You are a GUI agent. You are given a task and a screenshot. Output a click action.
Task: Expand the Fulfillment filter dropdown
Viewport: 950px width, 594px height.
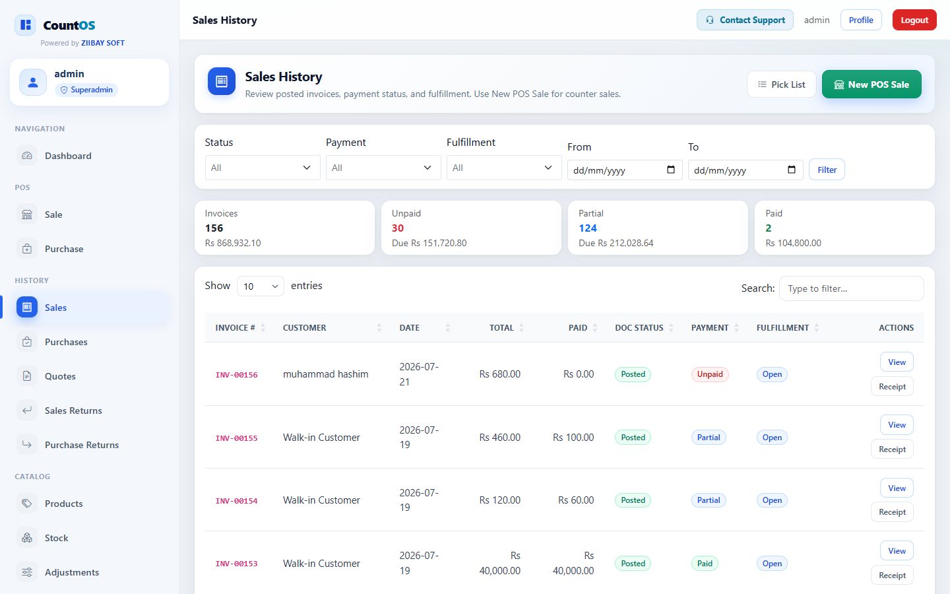pos(504,168)
